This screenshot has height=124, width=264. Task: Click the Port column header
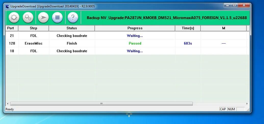point(12,28)
